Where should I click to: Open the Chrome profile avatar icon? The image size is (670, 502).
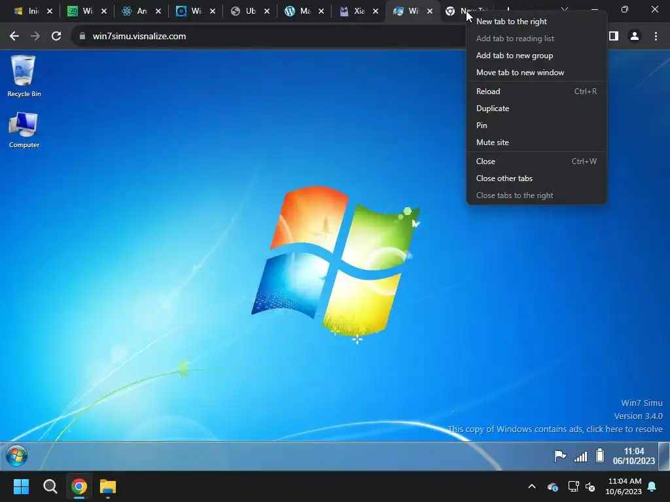(x=635, y=37)
